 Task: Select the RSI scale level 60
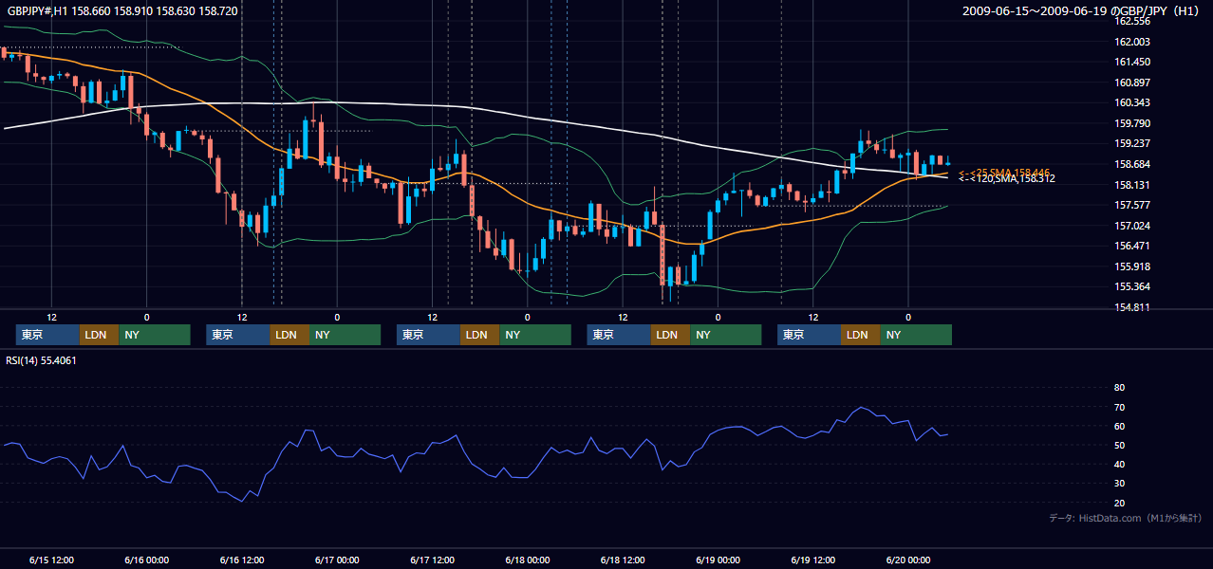pos(1119,426)
